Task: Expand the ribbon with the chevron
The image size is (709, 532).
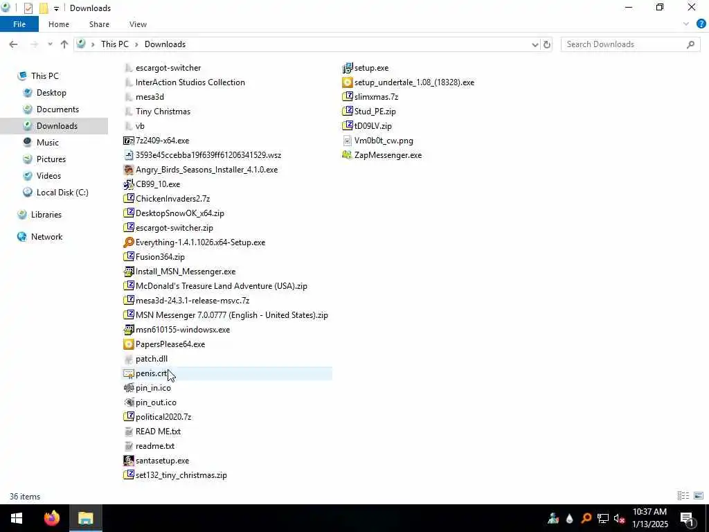Action: (x=686, y=24)
